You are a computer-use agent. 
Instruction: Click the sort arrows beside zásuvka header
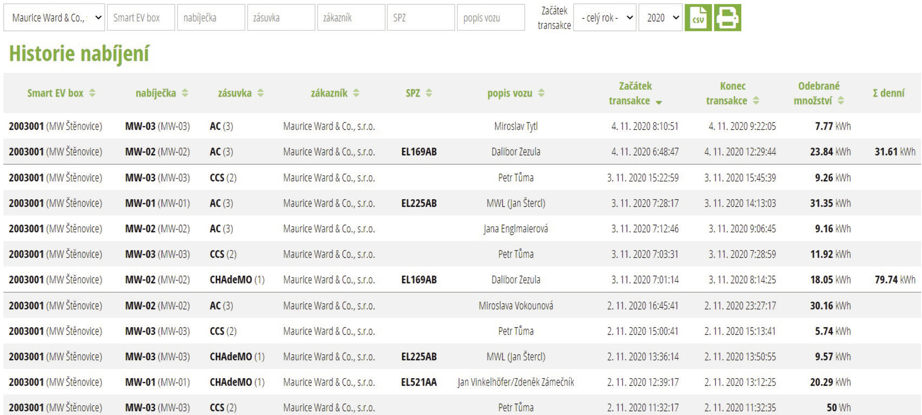260,93
